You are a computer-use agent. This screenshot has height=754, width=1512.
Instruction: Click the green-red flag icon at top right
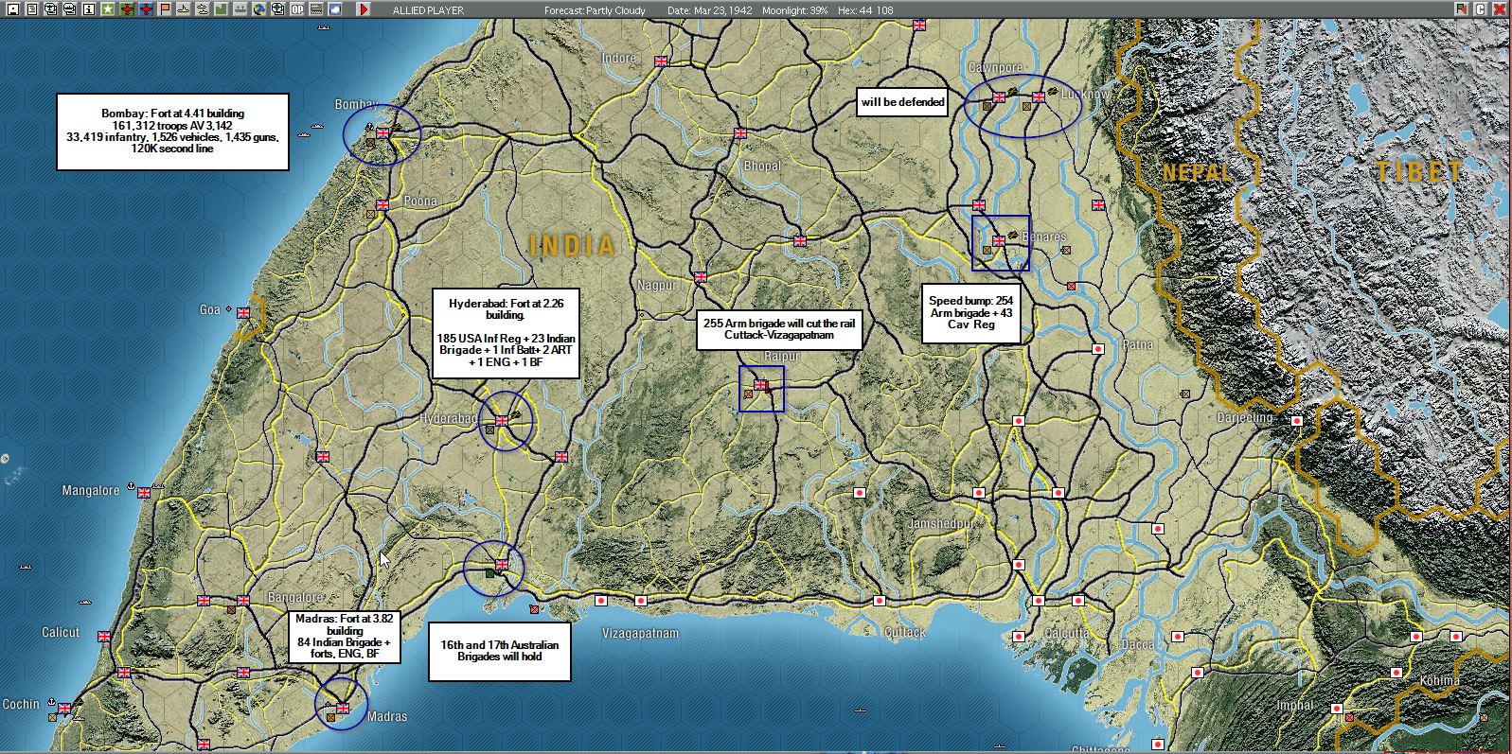tap(1464, 9)
